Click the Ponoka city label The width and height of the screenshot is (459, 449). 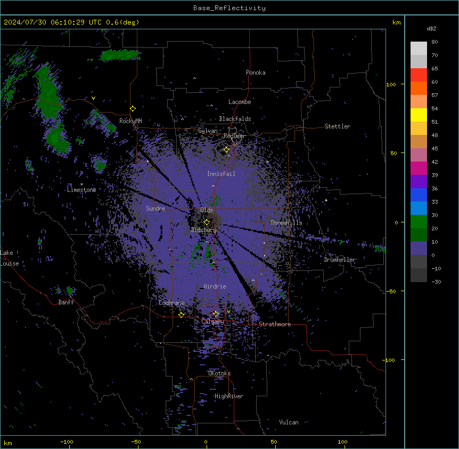256,73
